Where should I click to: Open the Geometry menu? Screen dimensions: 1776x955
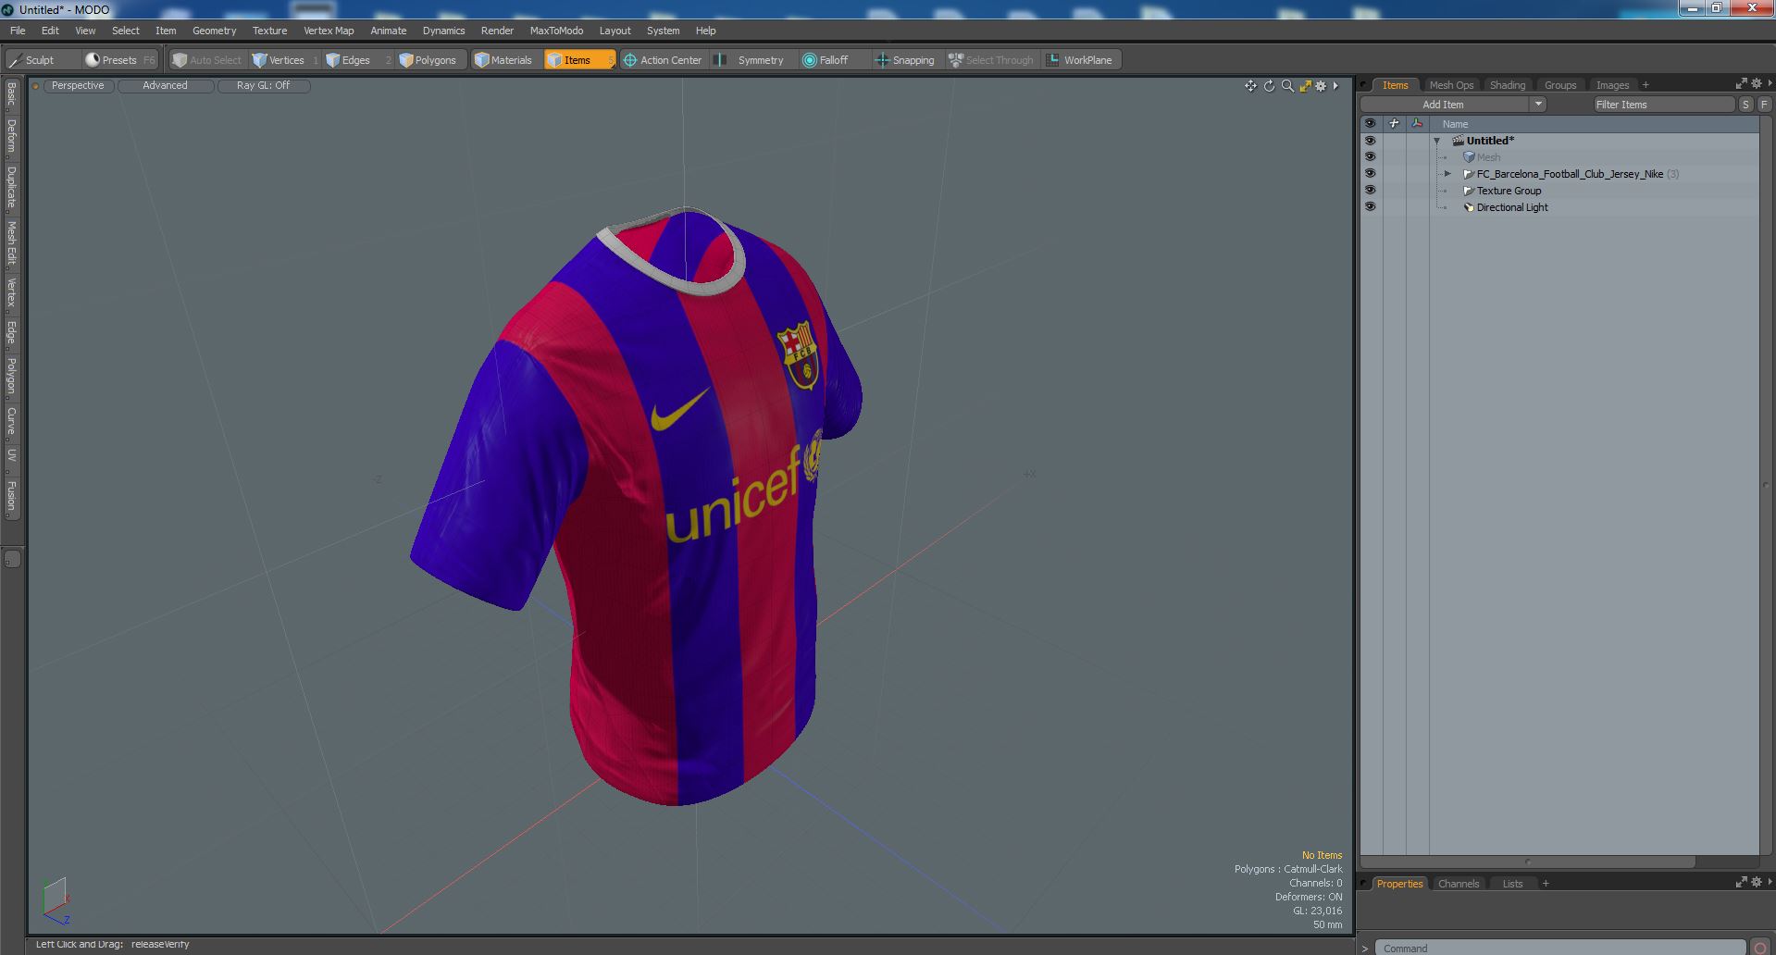(214, 31)
